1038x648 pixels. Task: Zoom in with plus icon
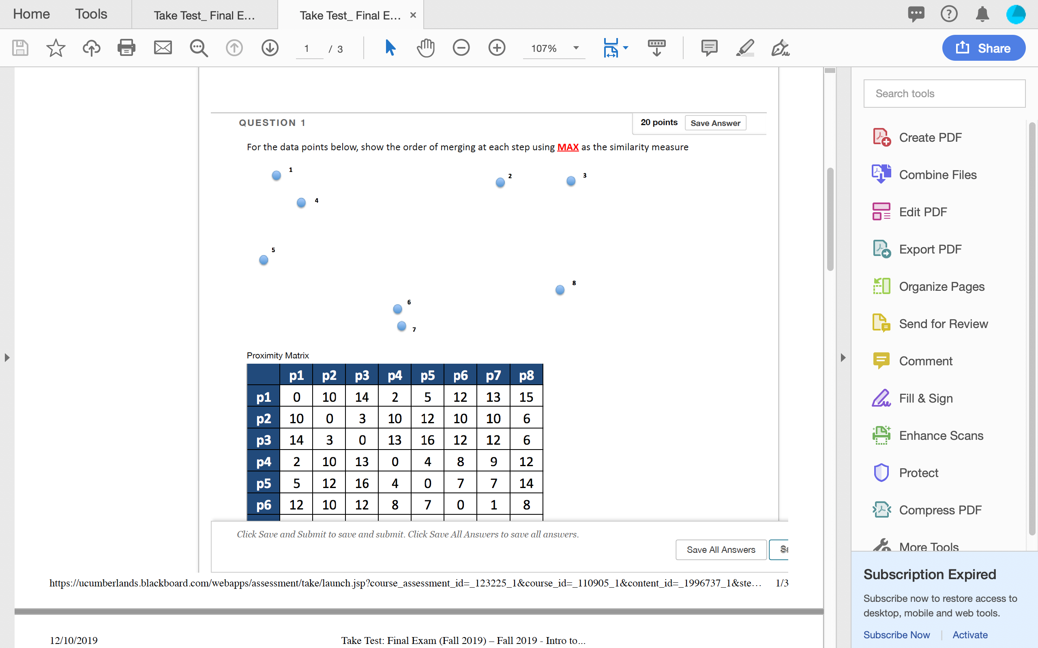497,48
